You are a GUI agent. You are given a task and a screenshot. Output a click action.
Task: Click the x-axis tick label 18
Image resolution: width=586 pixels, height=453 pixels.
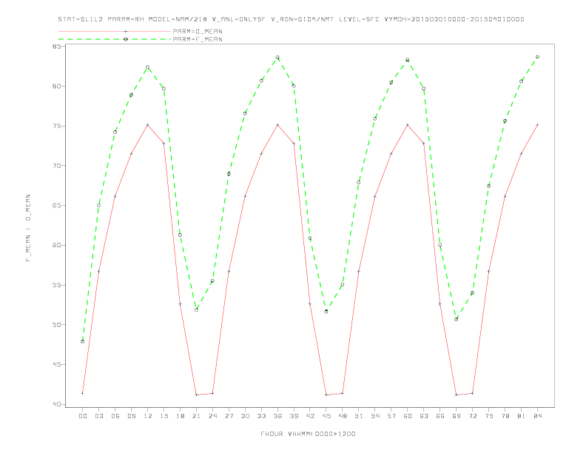(180, 416)
